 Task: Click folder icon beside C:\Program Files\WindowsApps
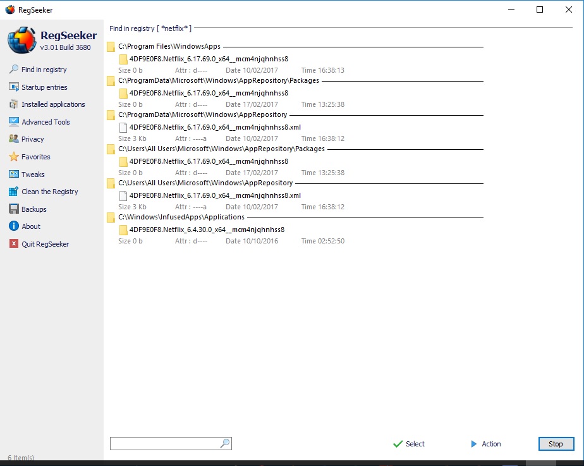[x=111, y=47]
